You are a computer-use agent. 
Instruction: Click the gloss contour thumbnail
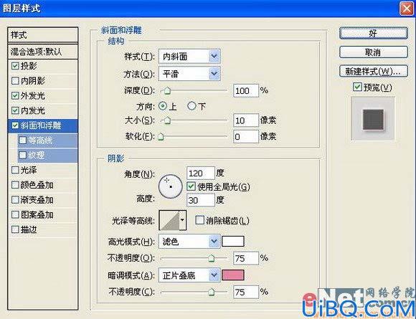click(169, 220)
